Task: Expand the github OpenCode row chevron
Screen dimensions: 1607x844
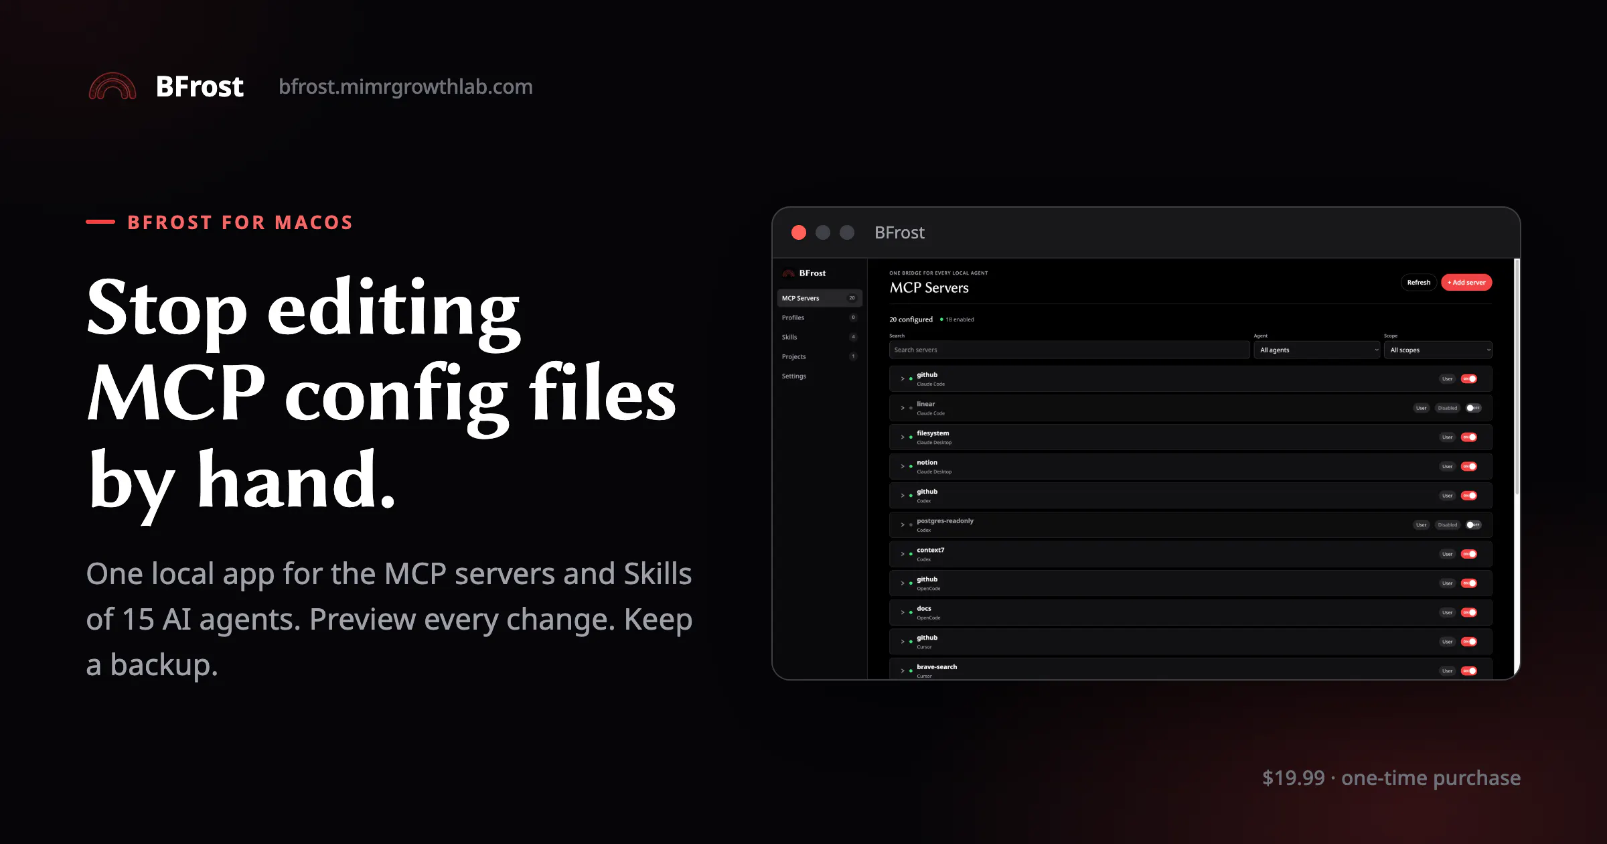Action: tap(902, 583)
